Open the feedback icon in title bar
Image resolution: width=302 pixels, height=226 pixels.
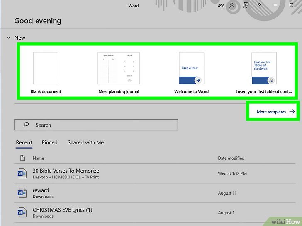coord(246,6)
